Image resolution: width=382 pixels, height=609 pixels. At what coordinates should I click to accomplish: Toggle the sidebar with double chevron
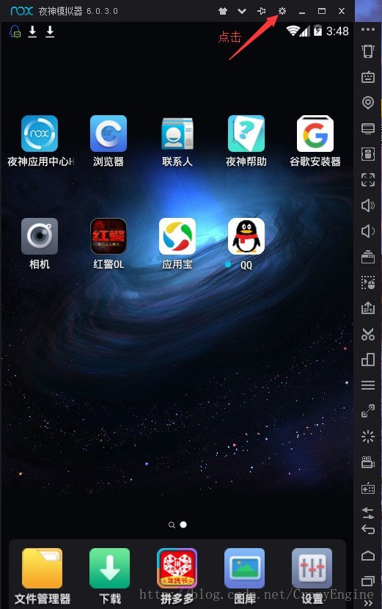click(368, 602)
